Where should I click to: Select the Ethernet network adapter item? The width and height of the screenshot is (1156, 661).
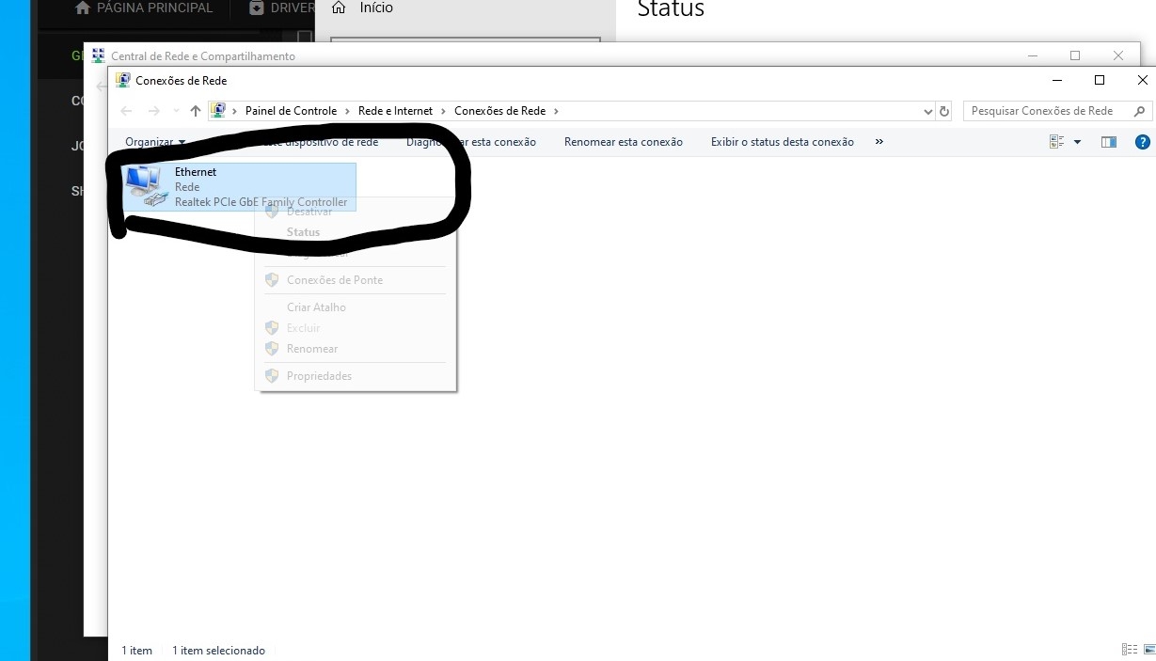tap(240, 186)
